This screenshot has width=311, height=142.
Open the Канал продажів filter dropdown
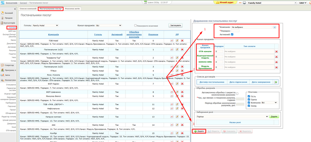[108, 25]
